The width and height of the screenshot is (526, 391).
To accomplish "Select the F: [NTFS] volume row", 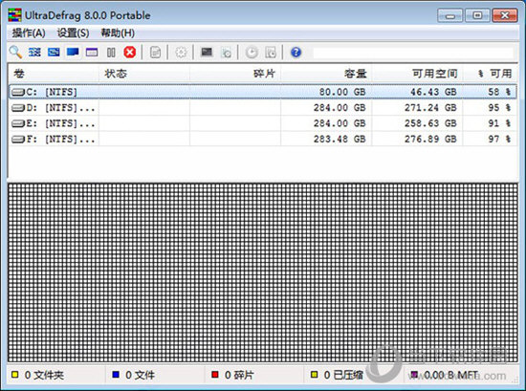I will click(263, 139).
